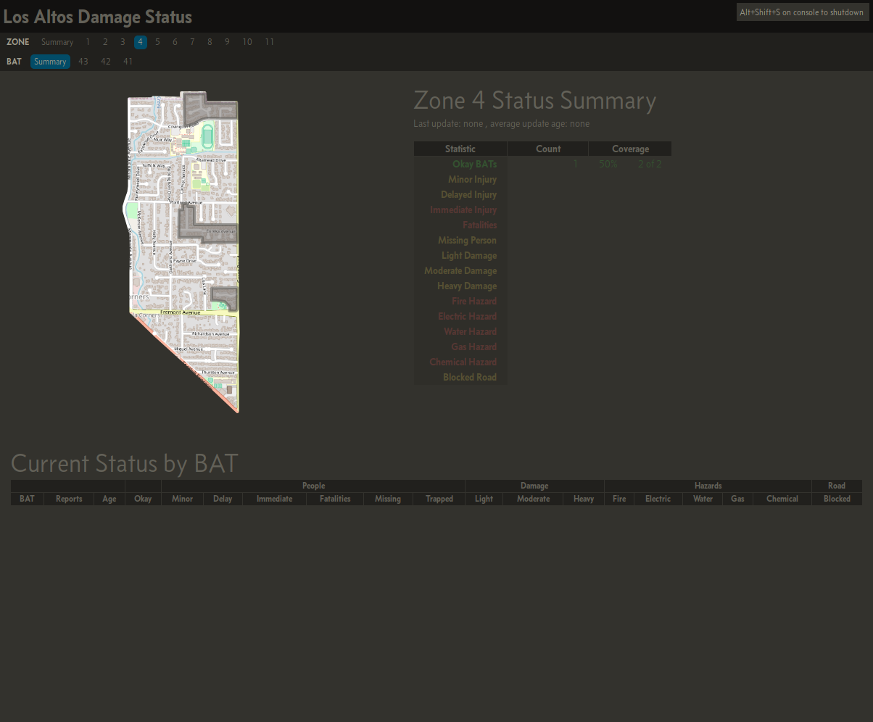Select the Okay BATs statistic row
The width and height of the screenshot is (873, 722).
click(x=474, y=165)
